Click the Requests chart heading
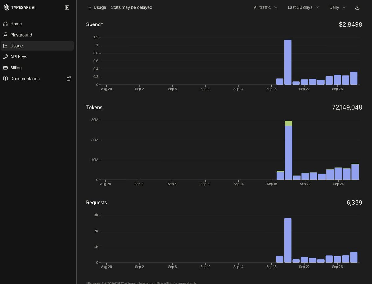This screenshot has height=284, width=372. tap(96, 203)
